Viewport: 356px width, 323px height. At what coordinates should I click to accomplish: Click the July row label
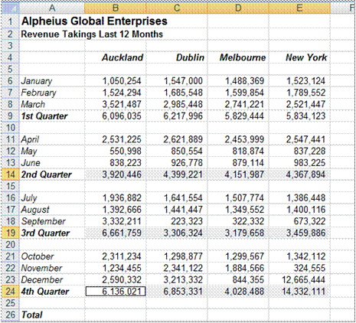point(52,198)
